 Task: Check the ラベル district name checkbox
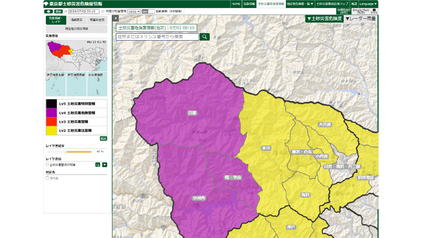coord(47,178)
